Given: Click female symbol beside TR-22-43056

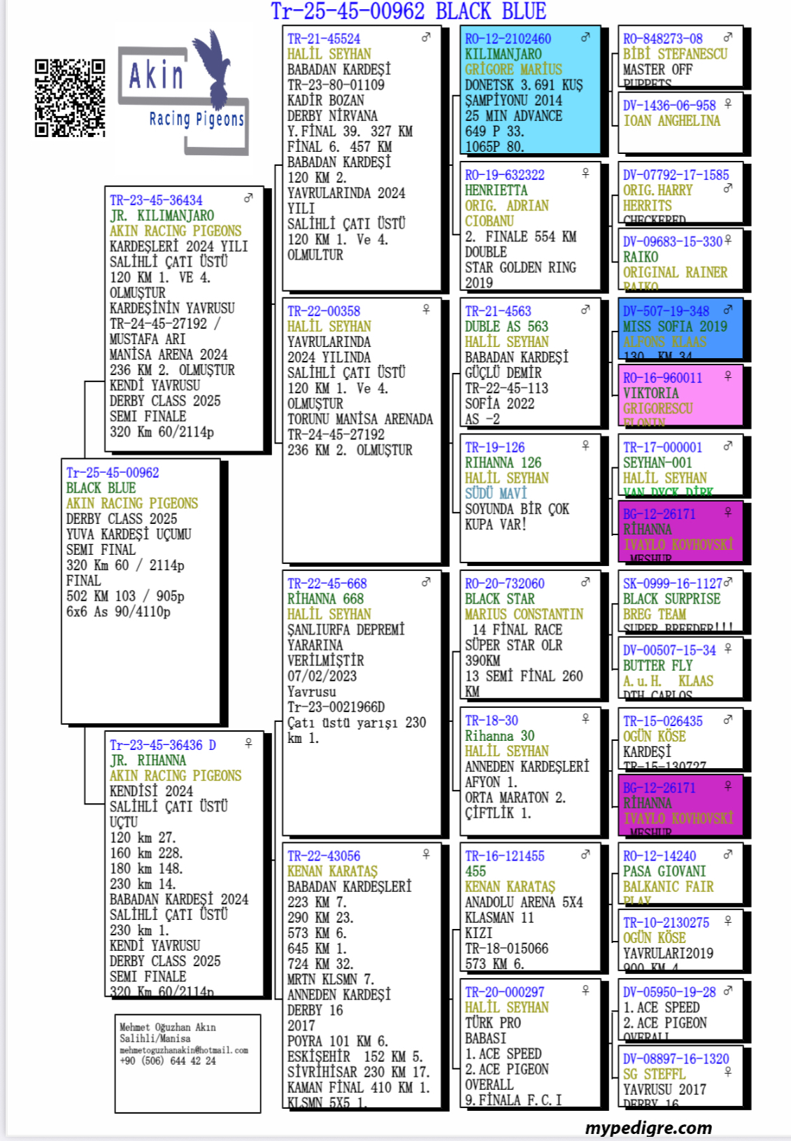Looking at the screenshot, I should [x=426, y=854].
